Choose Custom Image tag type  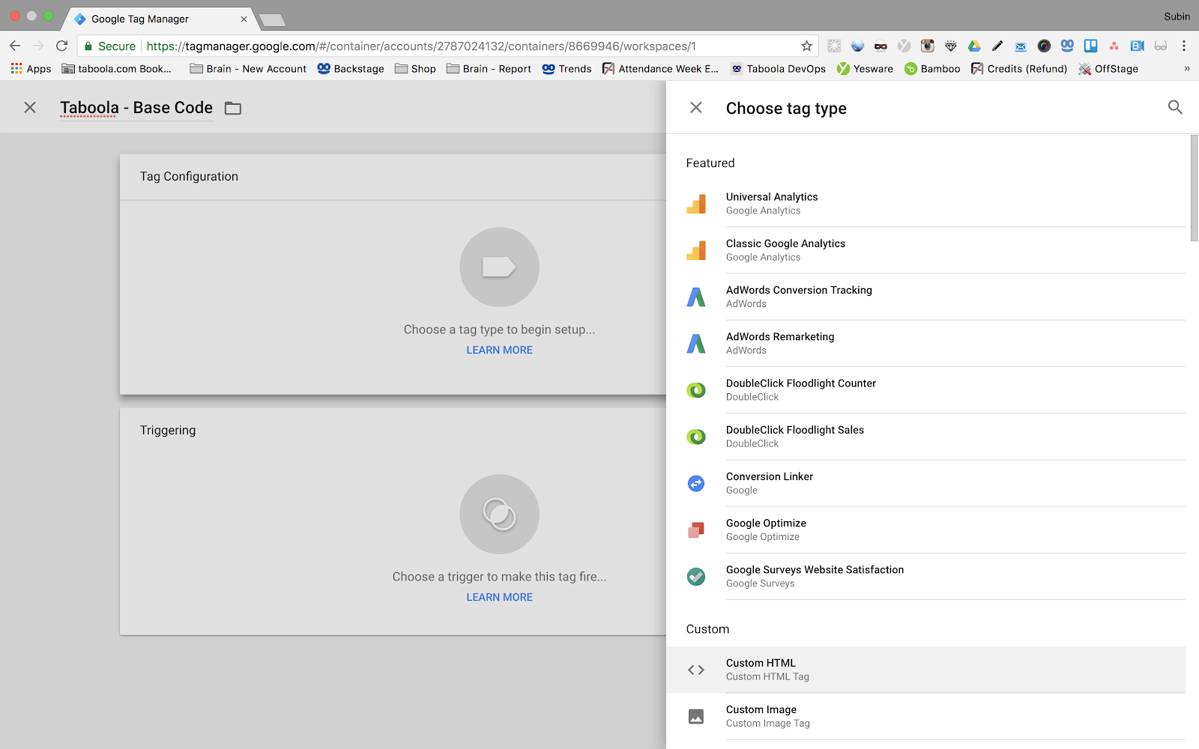coord(925,717)
